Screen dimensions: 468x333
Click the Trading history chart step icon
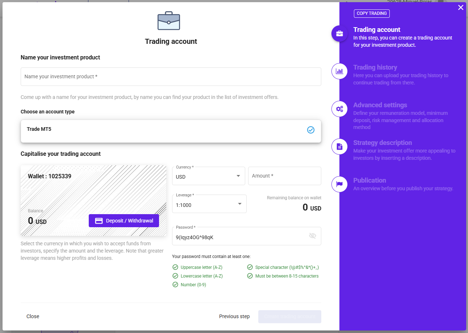click(339, 71)
